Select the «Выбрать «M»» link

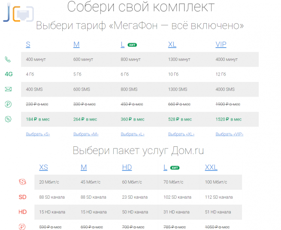click(86, 134)
